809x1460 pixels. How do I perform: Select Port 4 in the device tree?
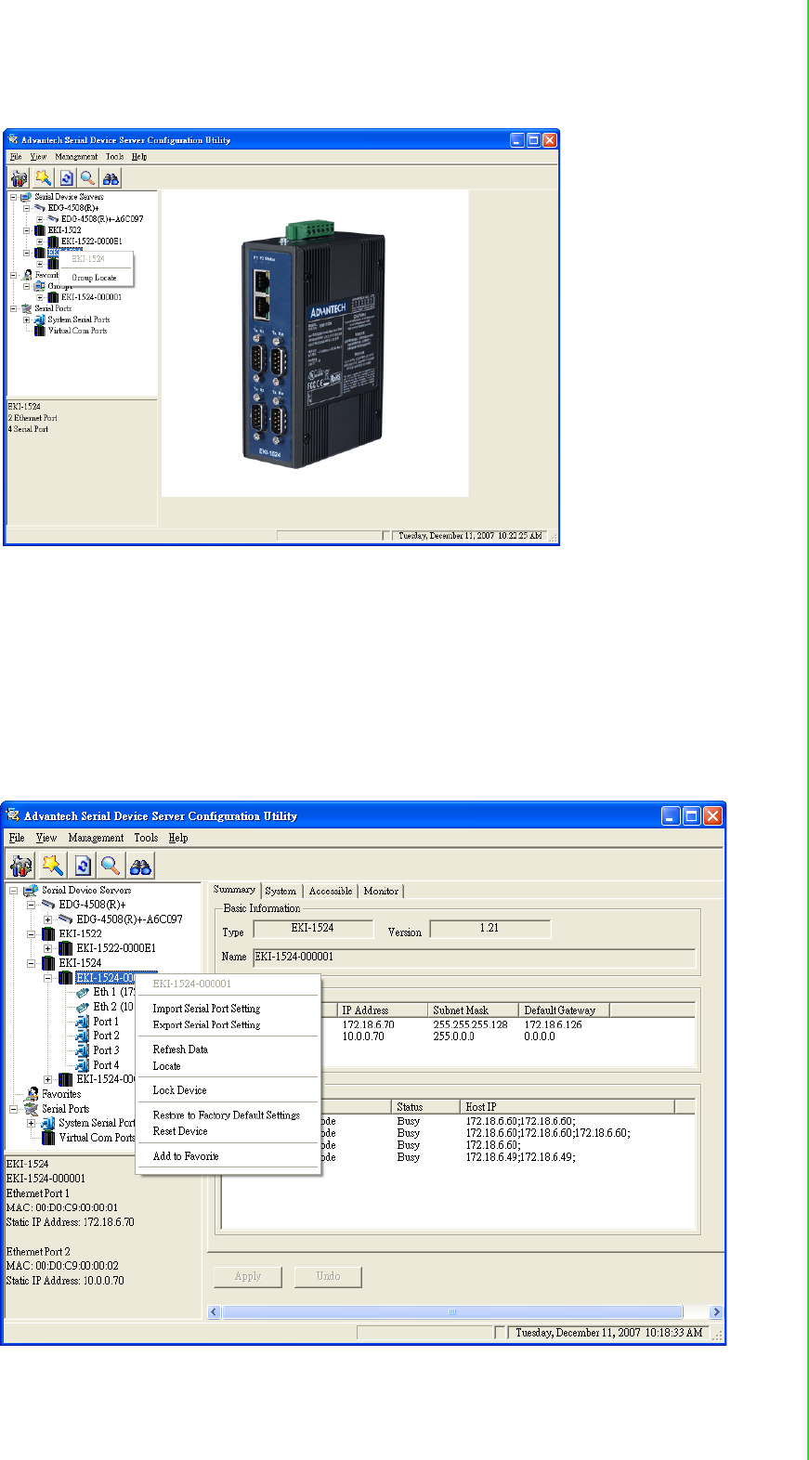click(106, 1065)
